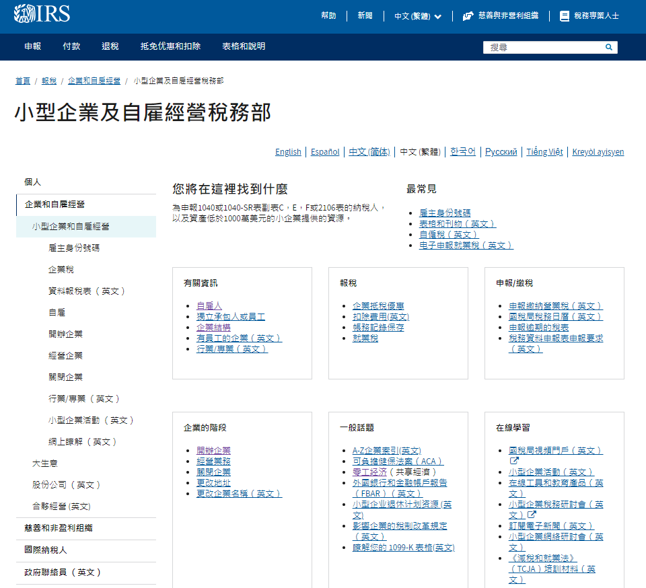Click 幫助 in the top header
Image resolution: width=646 pixels, height=588 pixels.
tap(328, 15)
